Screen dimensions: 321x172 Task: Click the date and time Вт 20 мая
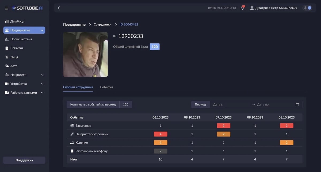point(222,8)
